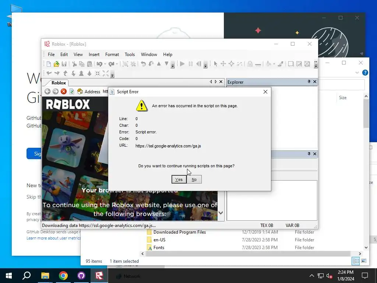The image size is (377, 283).
Task: Select the en-US folder in File Explorer
Action: (159, 240)
